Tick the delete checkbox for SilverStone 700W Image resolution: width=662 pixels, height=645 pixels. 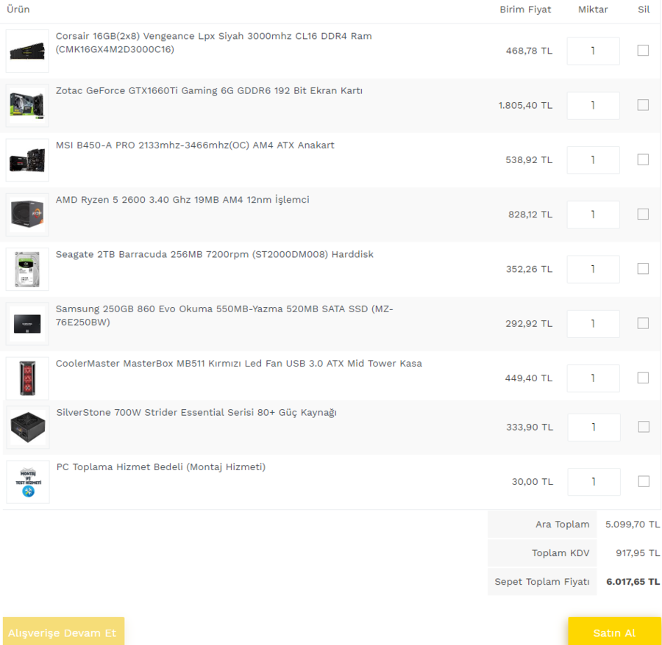[x=644, y=427]
